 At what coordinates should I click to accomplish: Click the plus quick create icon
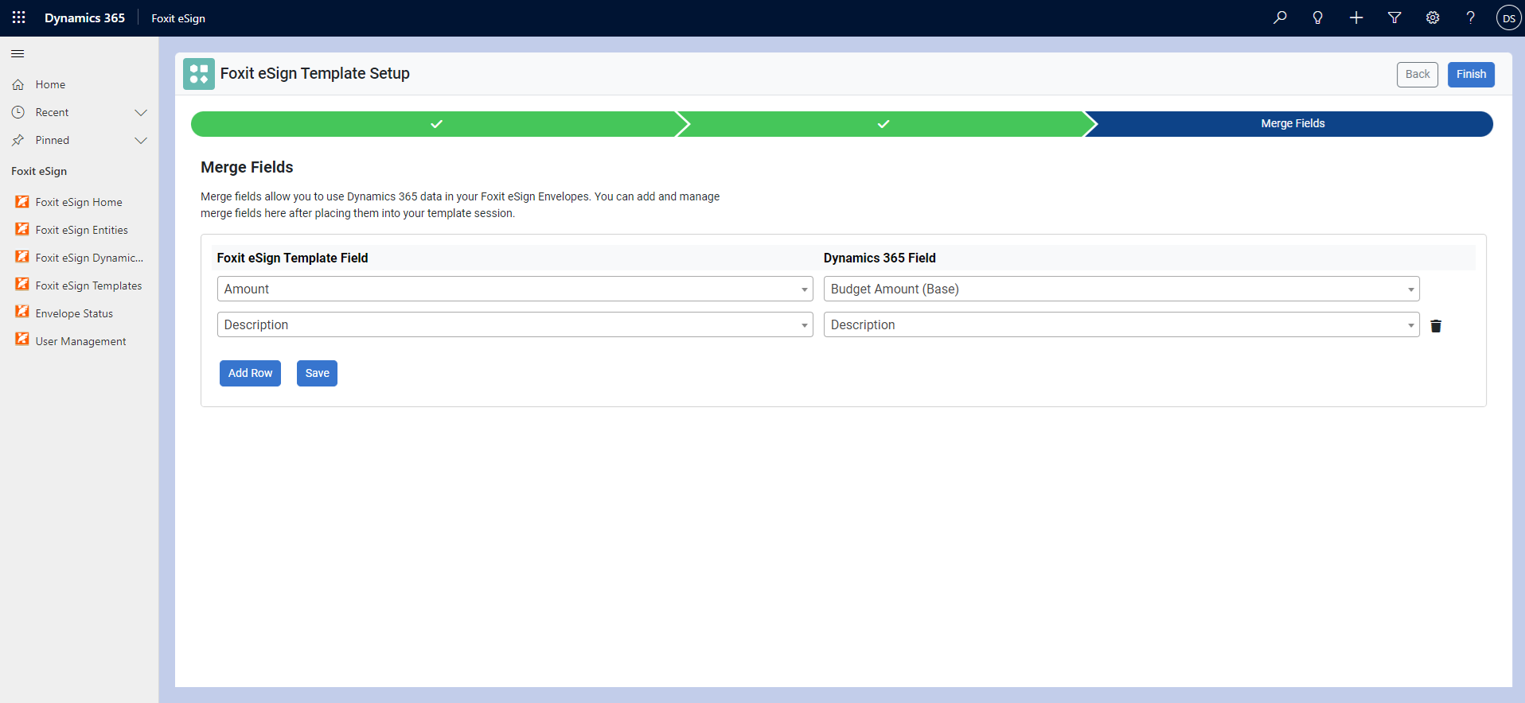coord(1356,17)
